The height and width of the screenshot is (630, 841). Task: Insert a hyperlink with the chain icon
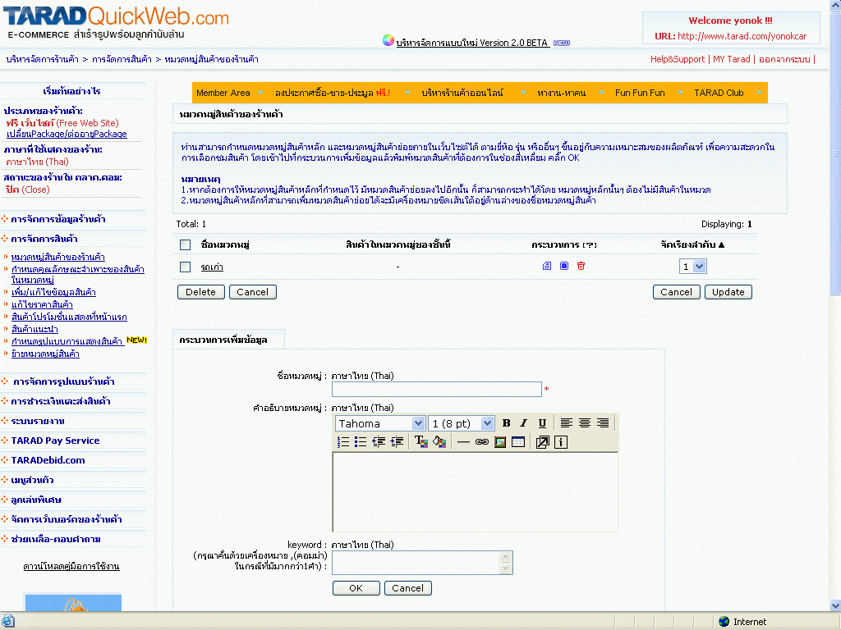pyautogui.click(x=482, y=442)
